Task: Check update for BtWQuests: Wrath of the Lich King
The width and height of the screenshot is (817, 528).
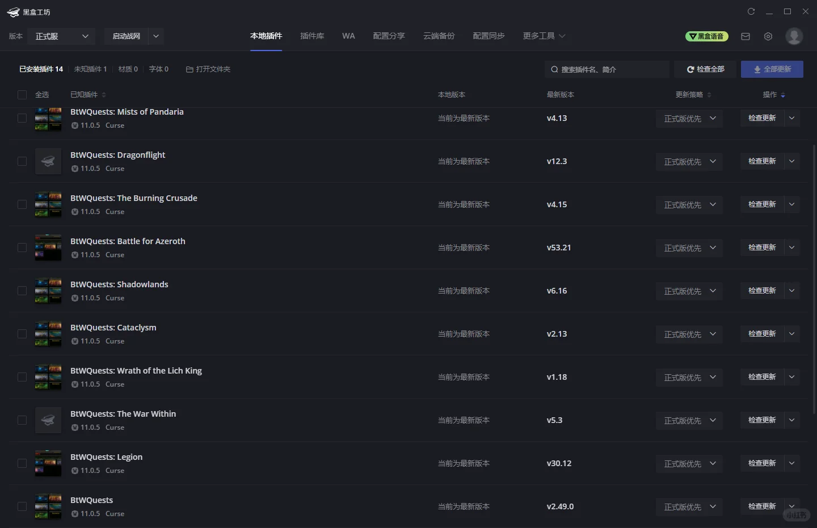Action: click(763, 377)
